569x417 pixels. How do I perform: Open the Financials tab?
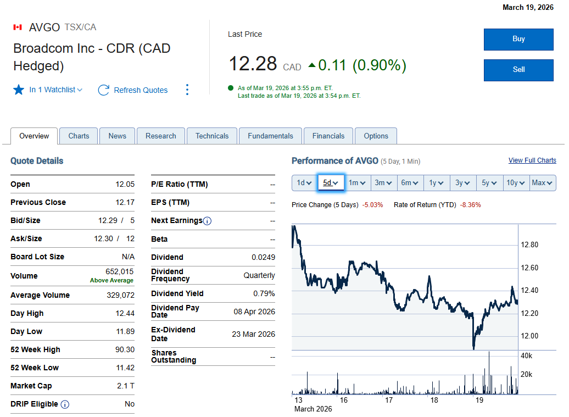coord(328,136)
